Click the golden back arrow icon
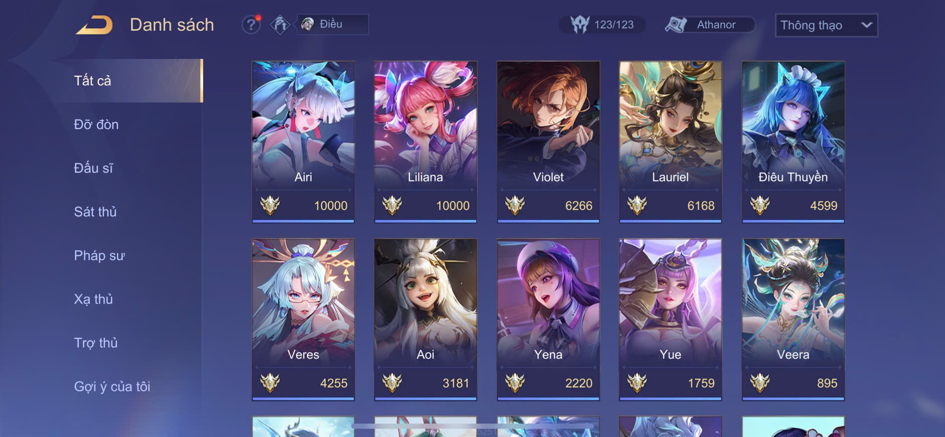The image size is (945, 437). 94,25
